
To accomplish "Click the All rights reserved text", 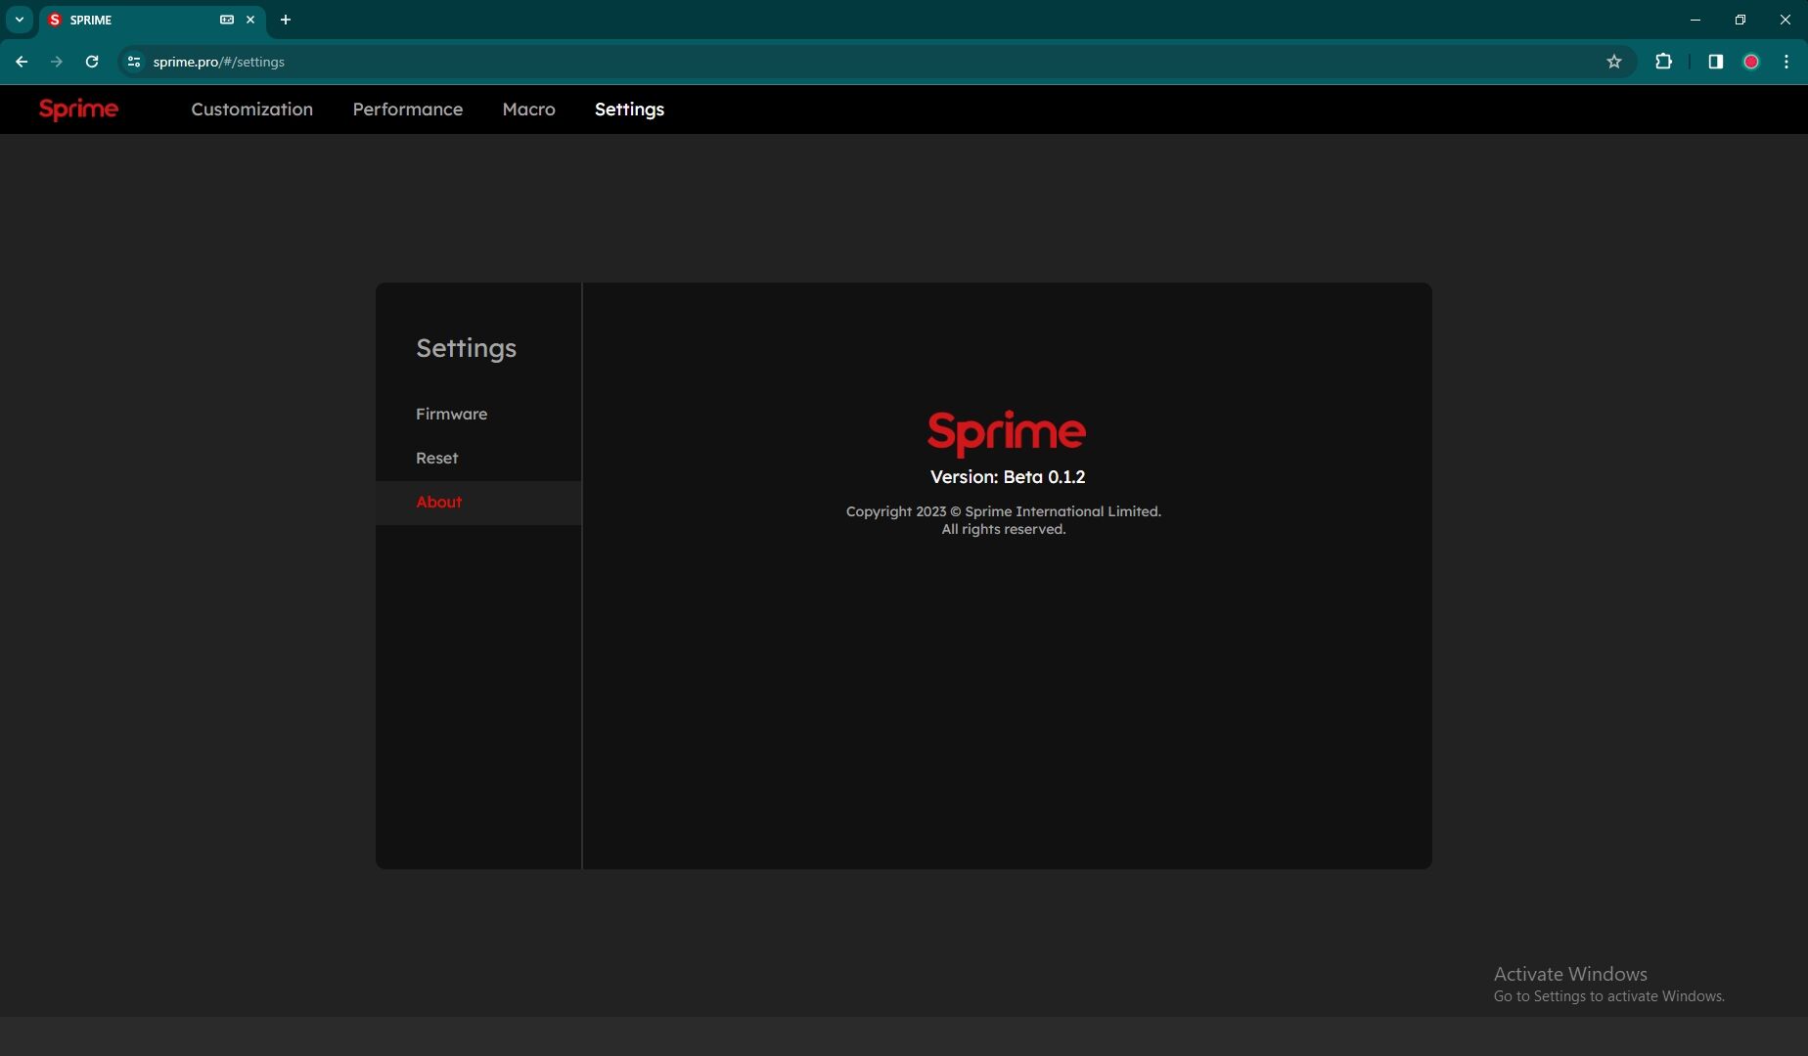I will (1004, 529).
